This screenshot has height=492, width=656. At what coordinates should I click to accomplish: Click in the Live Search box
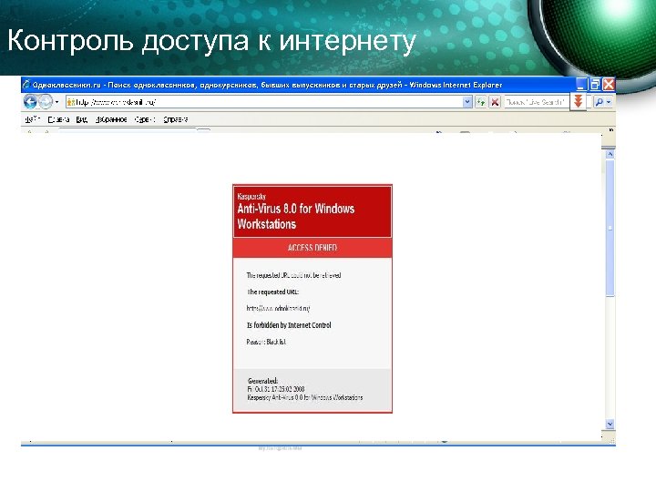(536, 102)
